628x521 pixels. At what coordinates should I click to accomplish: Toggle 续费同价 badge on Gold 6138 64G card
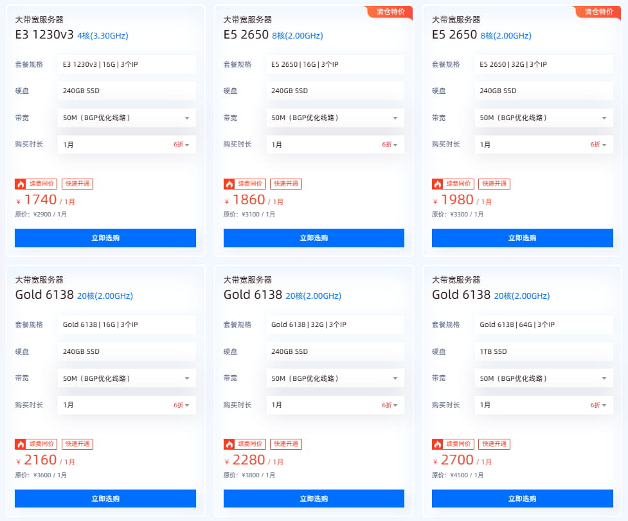tap(460, 444)
